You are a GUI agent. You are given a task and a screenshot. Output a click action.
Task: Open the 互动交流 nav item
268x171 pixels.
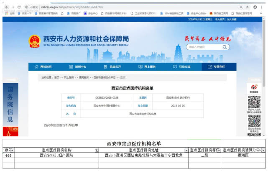coord(182,67)
